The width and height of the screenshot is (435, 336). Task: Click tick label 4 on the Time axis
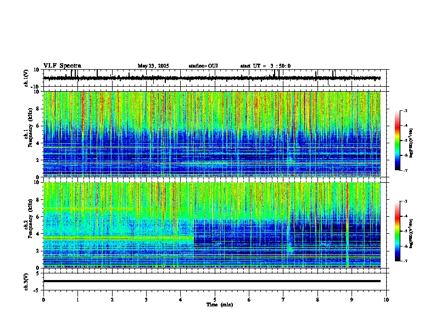[x=181, y=300]
